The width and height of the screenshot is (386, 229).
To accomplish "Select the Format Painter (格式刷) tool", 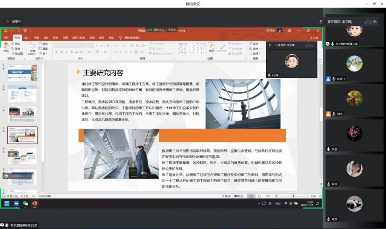I will (x=17, y=53).
